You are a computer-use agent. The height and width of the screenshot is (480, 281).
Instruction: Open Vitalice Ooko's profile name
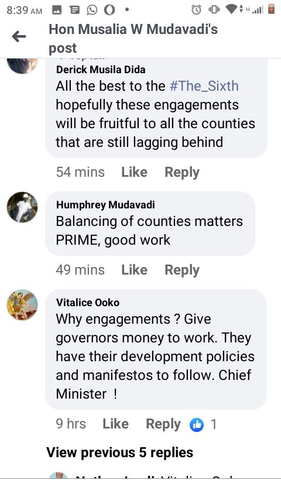point(88,303)
